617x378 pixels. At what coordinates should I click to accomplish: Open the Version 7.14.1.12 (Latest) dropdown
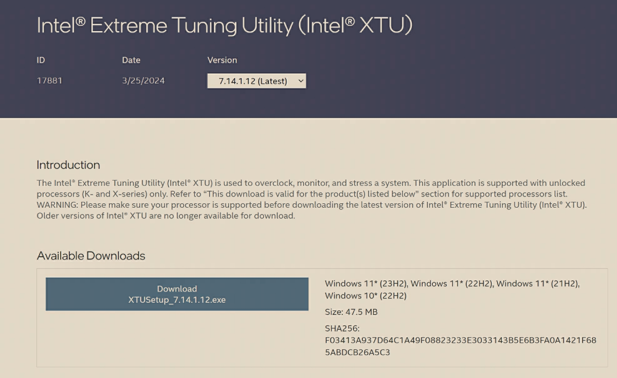pos(257,81)
